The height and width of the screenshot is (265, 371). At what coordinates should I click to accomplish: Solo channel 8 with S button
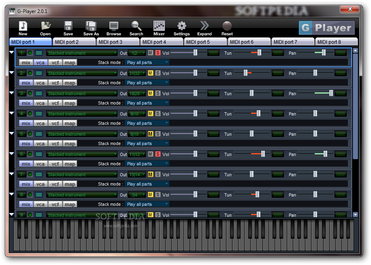coord(158,194)
